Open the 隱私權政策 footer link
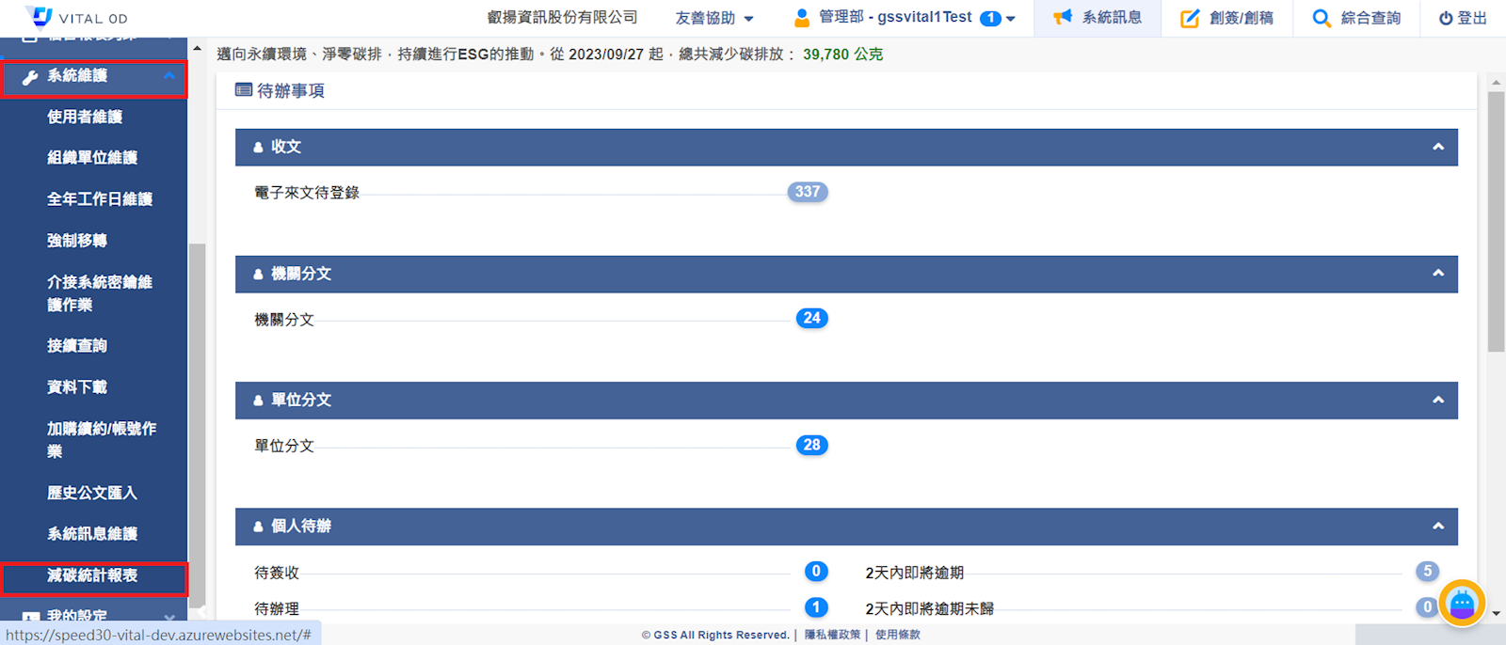The image size is (1506, 645). 832,635
